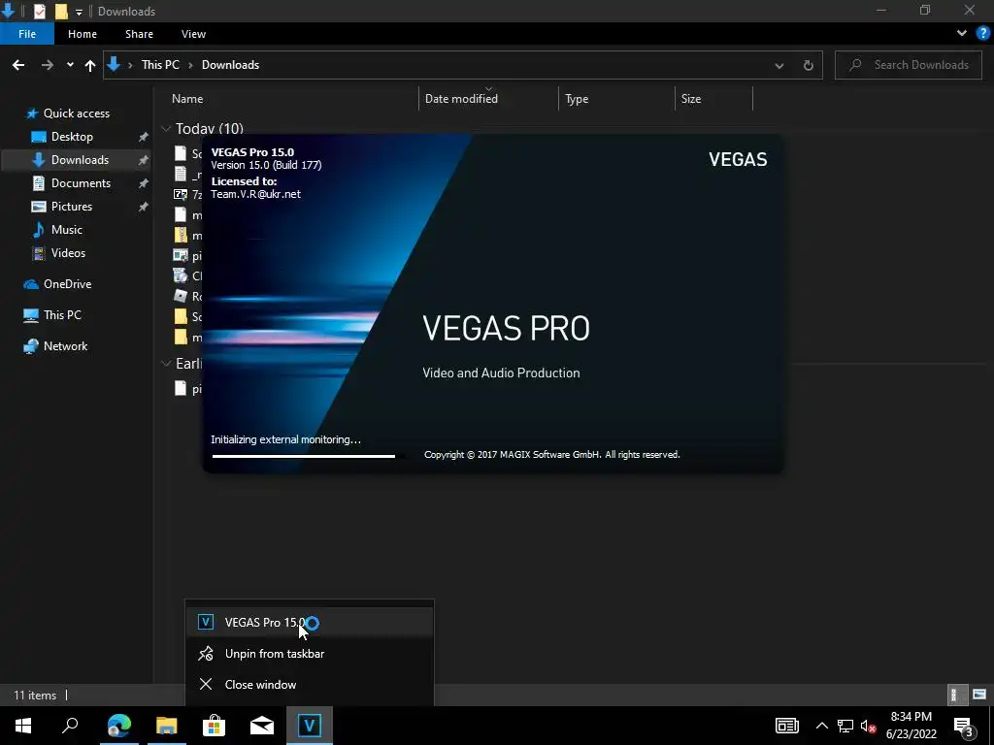Open the recent locations dropdown arrow
The height and width of the screenshot is (745, 994).
coord(70,65)
